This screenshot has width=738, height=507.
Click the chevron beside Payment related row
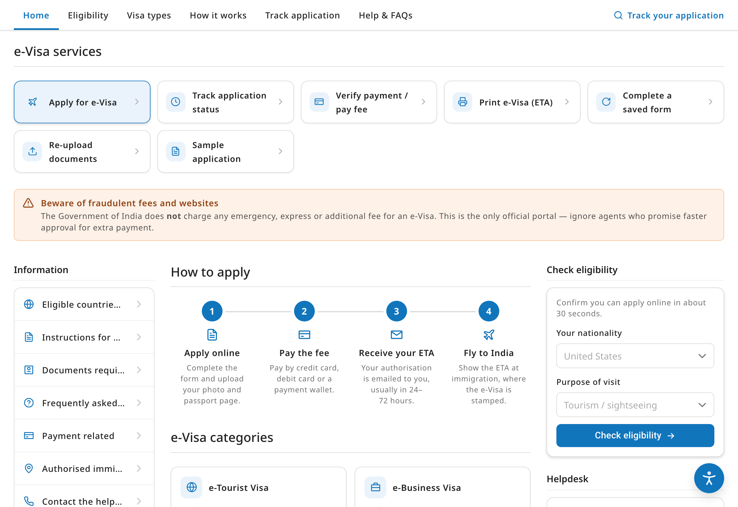point(139,436)
